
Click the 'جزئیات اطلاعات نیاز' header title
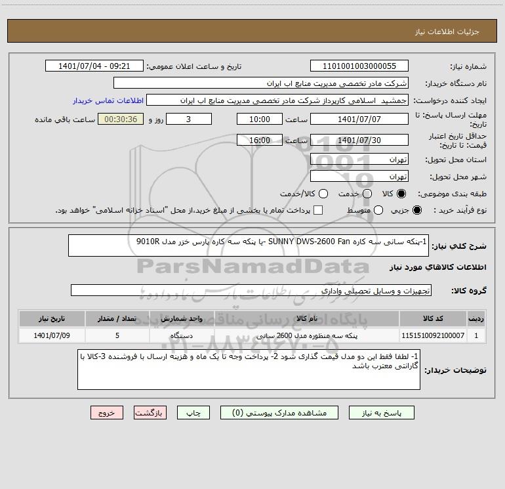coord(447,32)
